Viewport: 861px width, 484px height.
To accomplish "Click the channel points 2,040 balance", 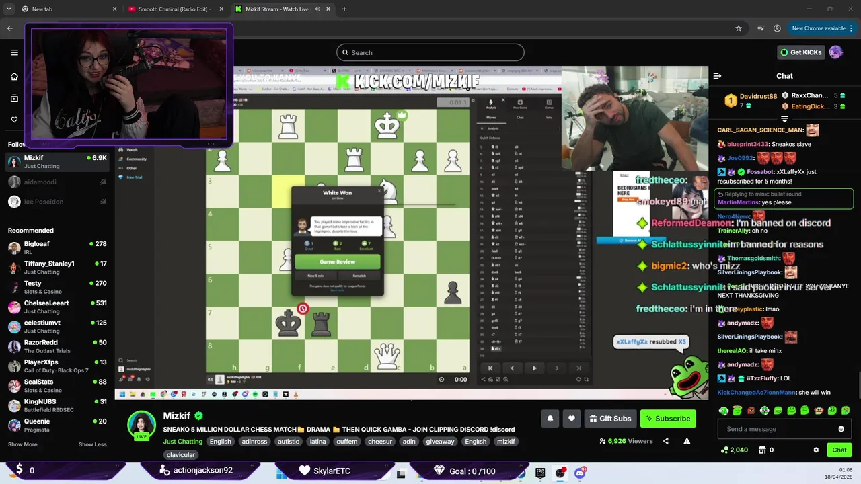I will coord(734,450).
